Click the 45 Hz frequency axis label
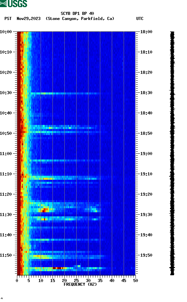This screenshot has height=302, width=187. coord(124,281)
